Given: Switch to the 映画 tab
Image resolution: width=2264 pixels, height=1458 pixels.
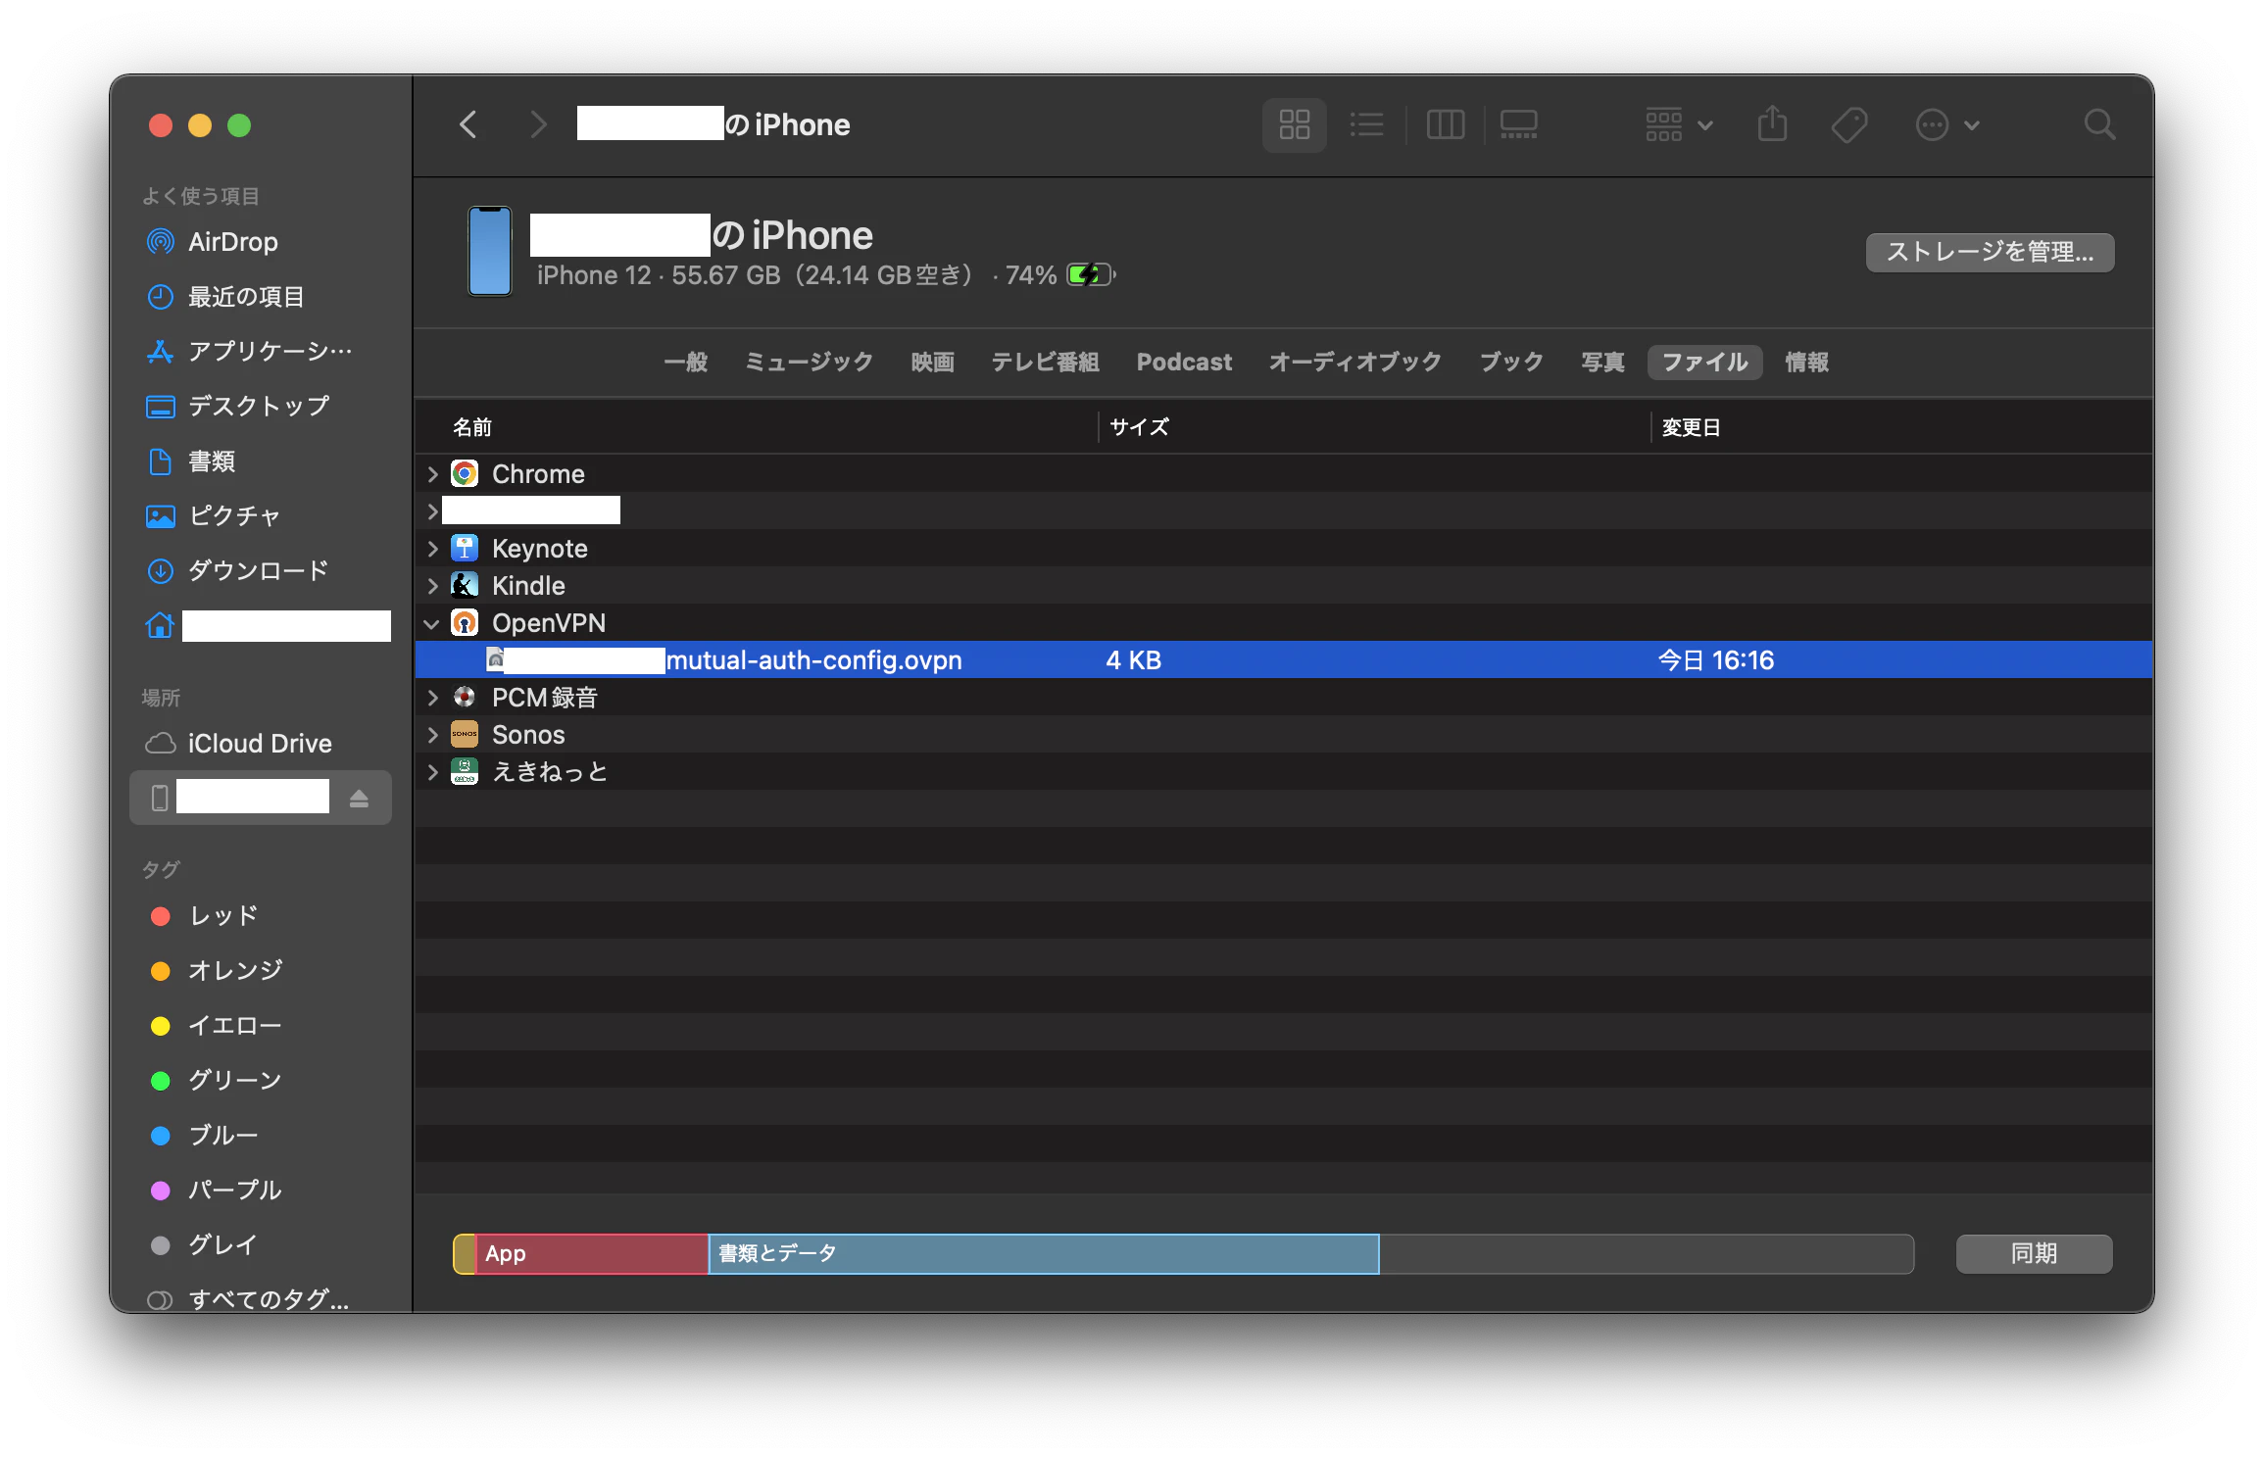Looking at the screenshot, I should pyautogui.click(x=932, y=363).
